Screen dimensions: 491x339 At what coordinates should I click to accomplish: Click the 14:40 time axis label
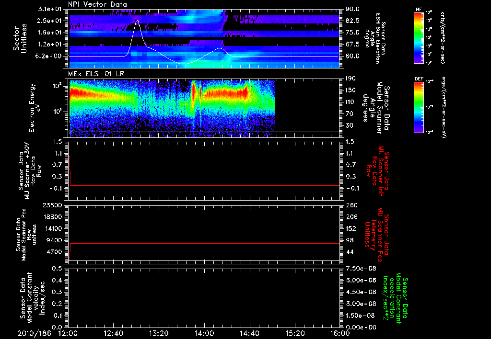point(249,333)
